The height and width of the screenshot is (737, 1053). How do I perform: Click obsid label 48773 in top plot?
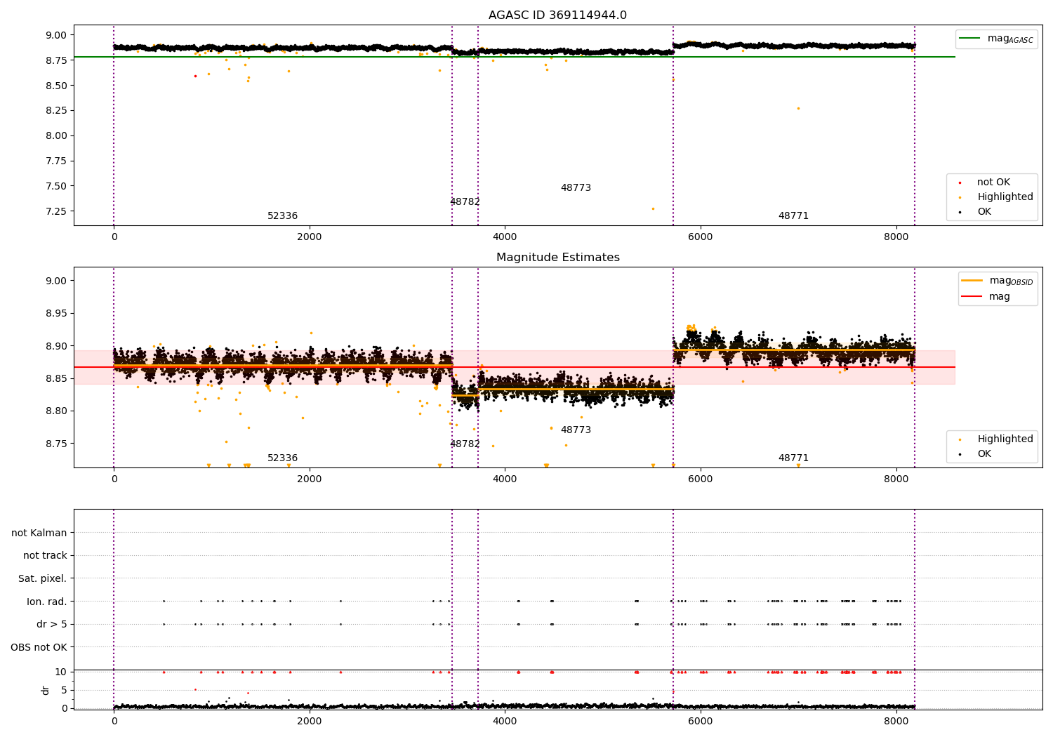pyautogui.click(x=576, y=188)
